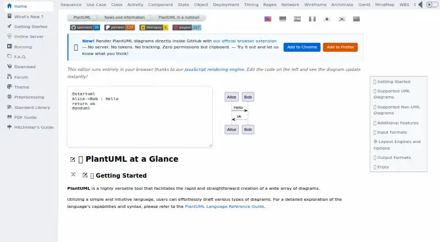The image size is (440, 242).
Task: Click PlantUML in a nutshell breadcrumb
Action: (179, 18)
